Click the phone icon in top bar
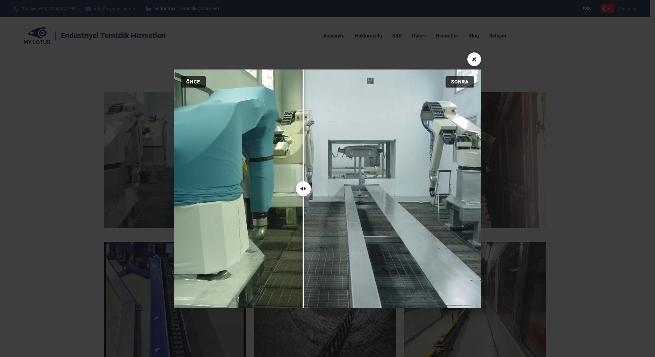The height and width of the screenshot is (357, 655). (x=16, y=9)
